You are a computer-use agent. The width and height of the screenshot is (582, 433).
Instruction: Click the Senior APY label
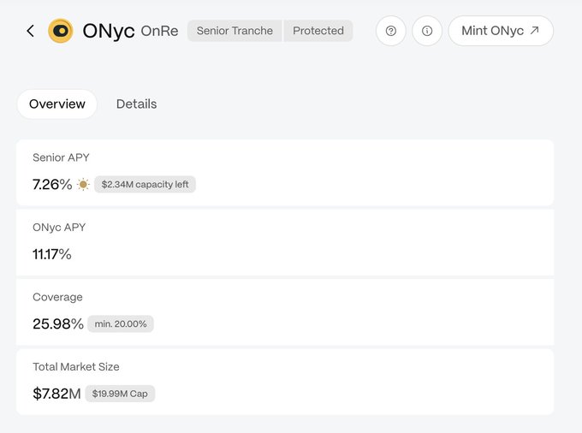click(x=61, y=157)
